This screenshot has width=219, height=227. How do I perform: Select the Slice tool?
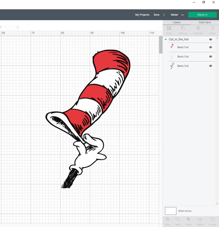coord(167,219)
